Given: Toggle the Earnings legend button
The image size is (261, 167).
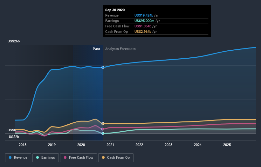Looking at the screenshot, I should (45, 158).
